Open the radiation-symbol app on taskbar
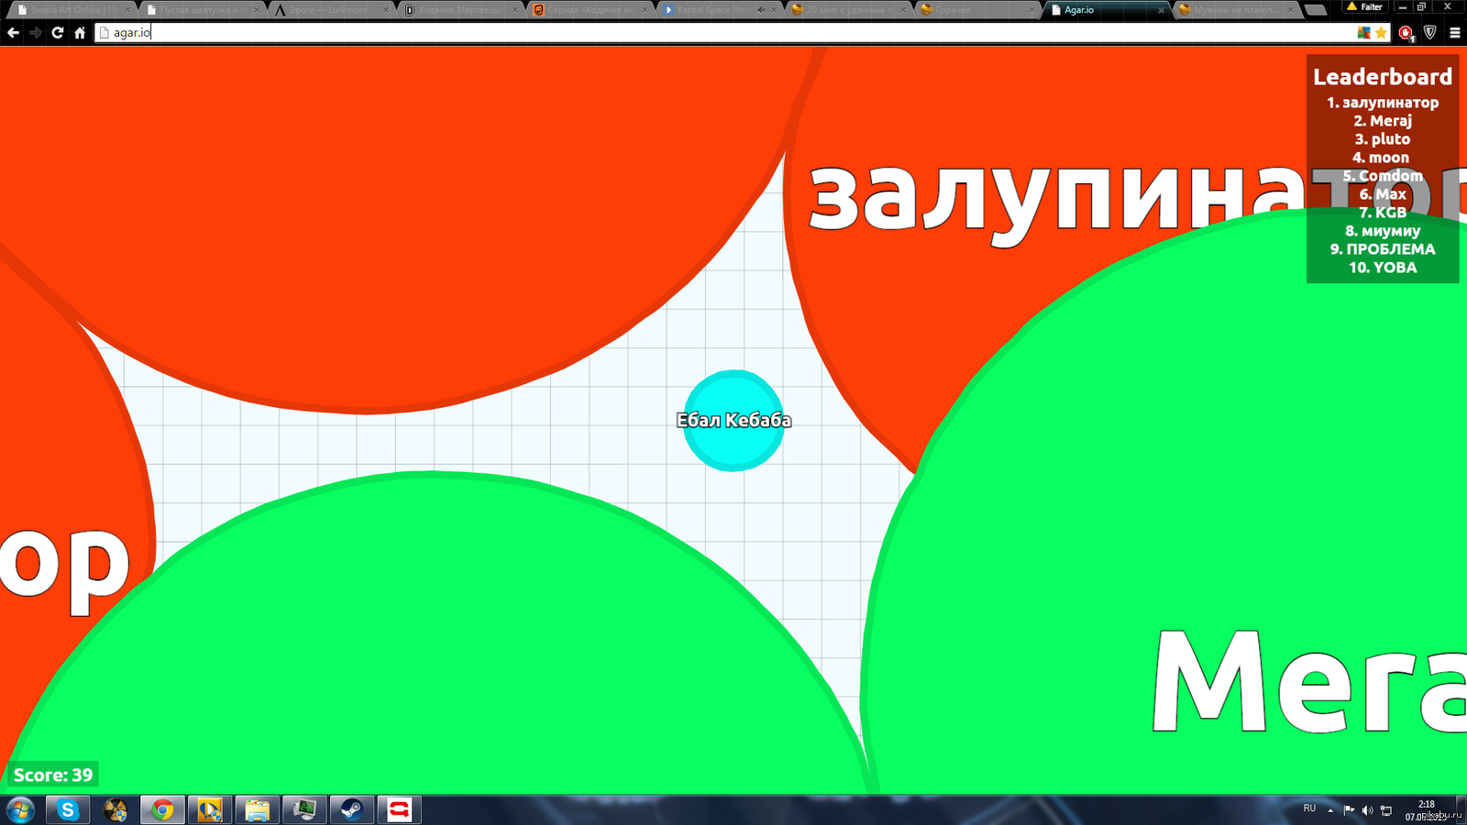This screenshot has height=825, width=1467. (x=116, y=810)
